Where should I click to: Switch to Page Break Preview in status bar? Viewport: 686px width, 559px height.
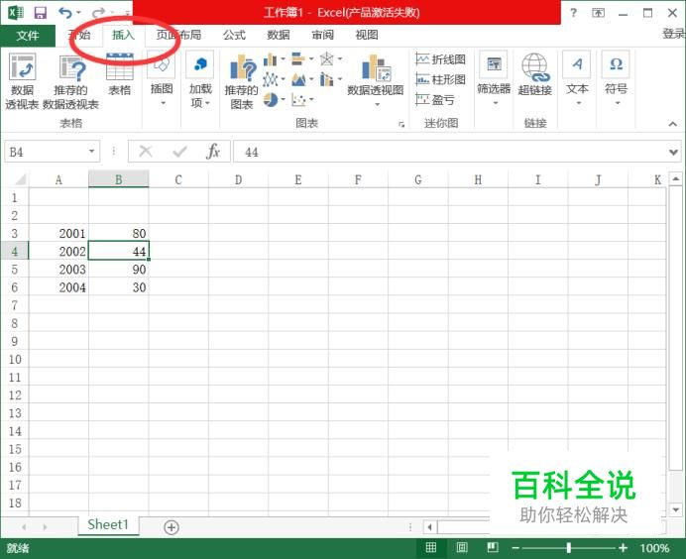tap(492, 547)
